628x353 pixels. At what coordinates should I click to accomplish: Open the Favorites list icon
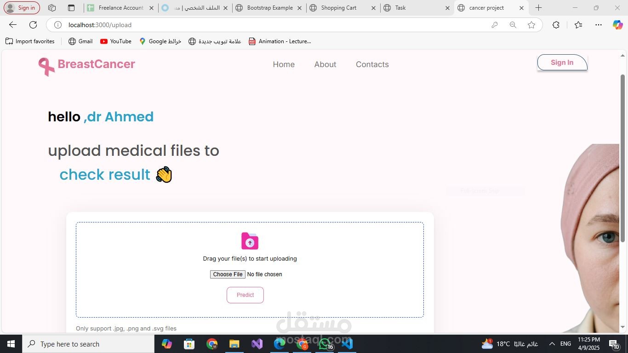point(578,25)
